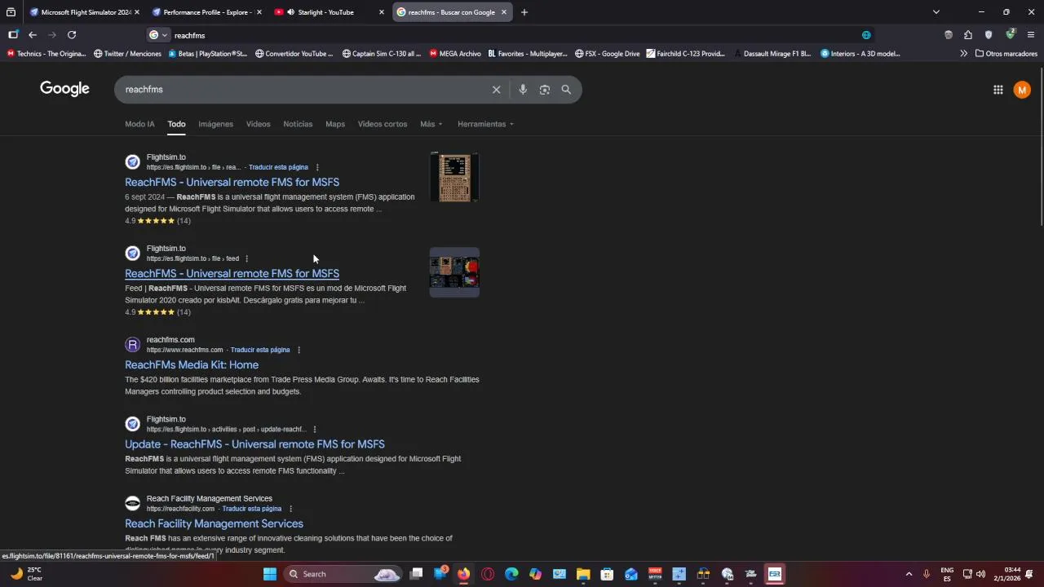Open the FSX - Google Drive bookmark
Viewport: 1044px width, 587px height.
pos(607,54)
